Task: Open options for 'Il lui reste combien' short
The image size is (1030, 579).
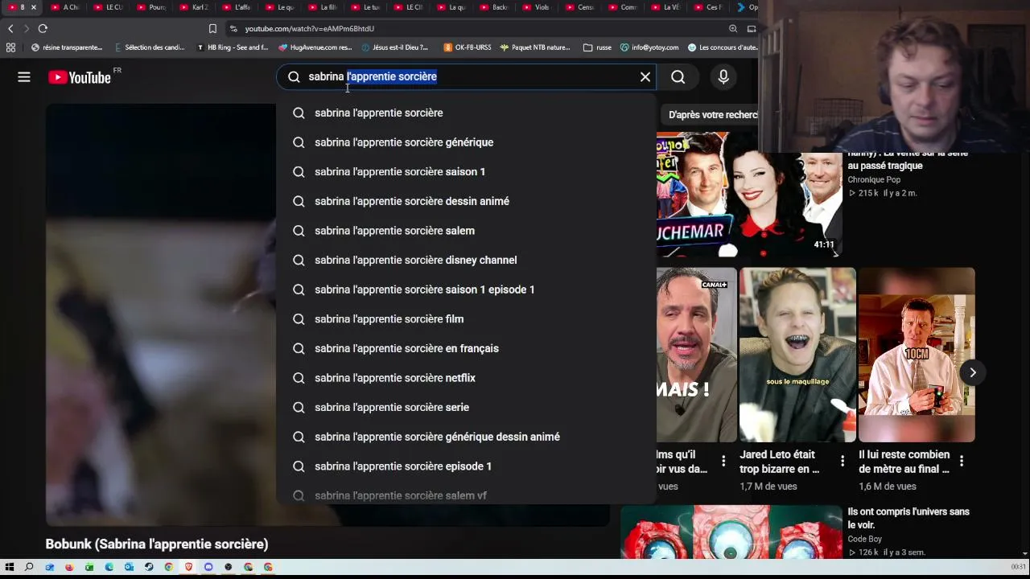Action: point(962,462)
